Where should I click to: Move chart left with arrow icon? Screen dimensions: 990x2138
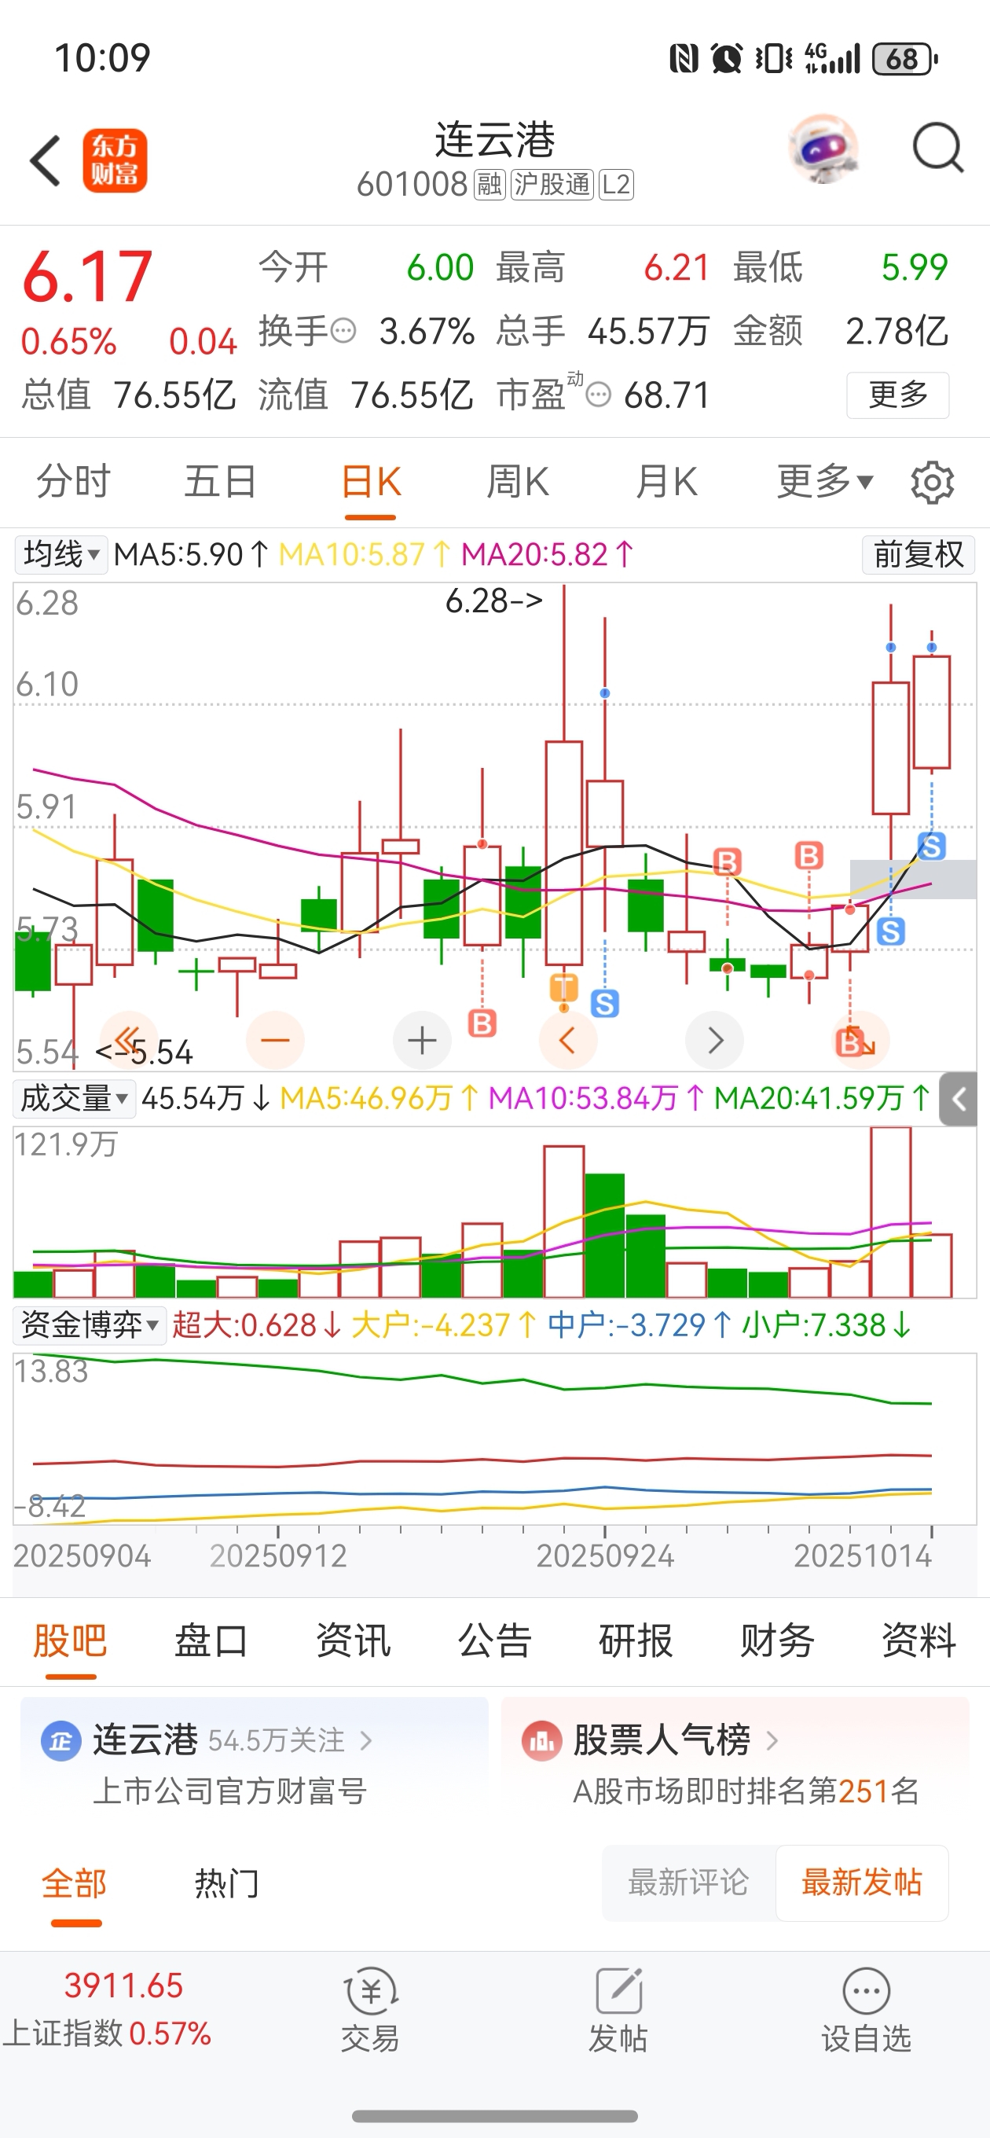coord(567,1040)
